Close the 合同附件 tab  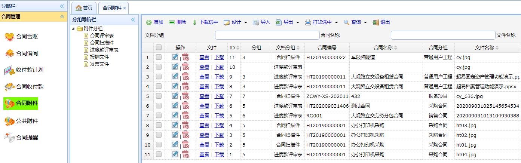point(125,8)
